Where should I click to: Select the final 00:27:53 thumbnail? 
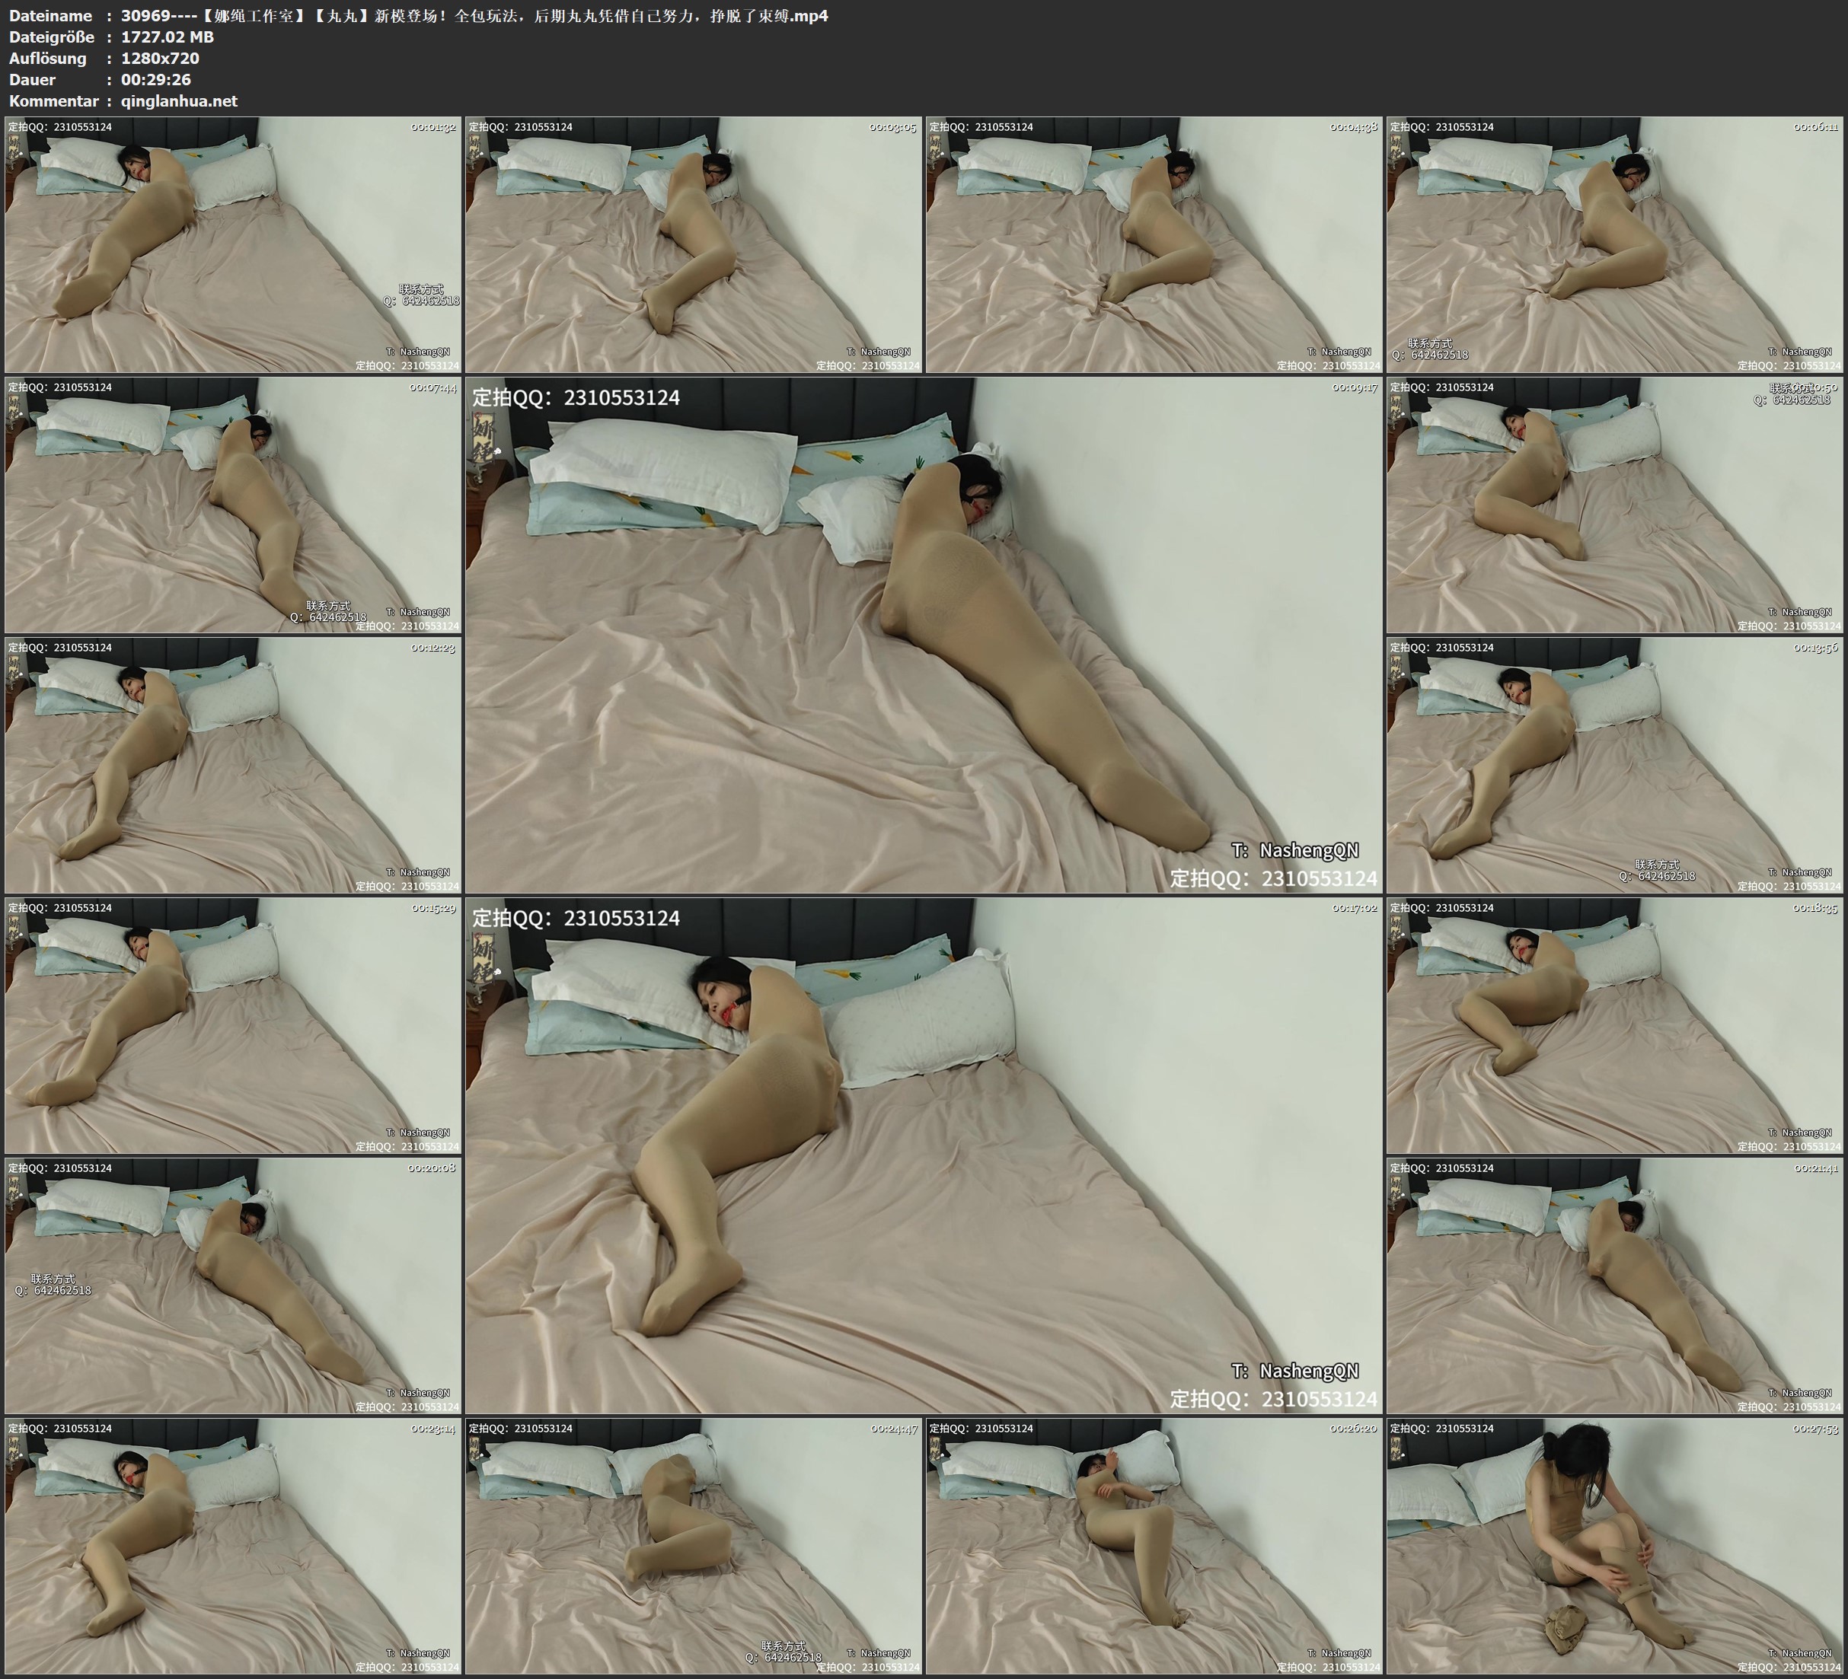1615,1546
